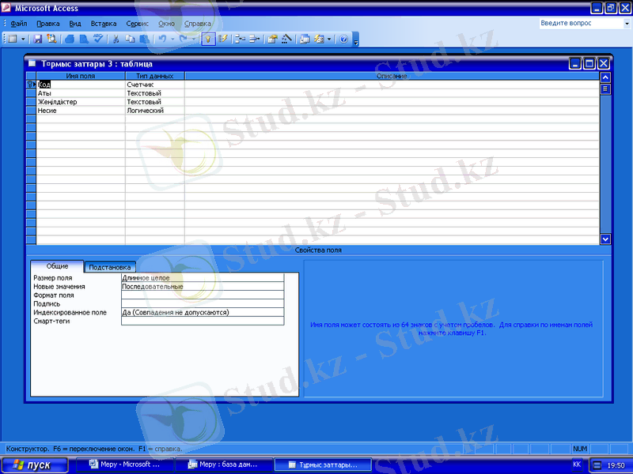The image size is (633, 474).
Task: Click the Undo arrow icon
Action: tap(162, 39)
